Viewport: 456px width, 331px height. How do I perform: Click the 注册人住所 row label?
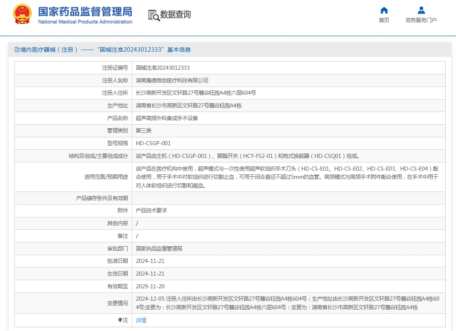115,93
